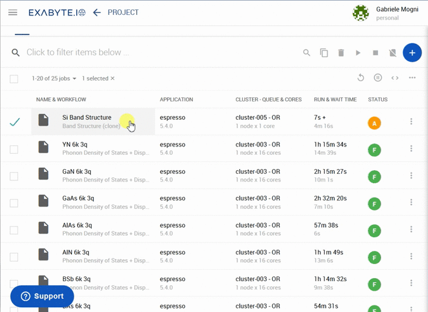Open the hamburger navigation menu
The height and width of the screenshot is (312, 428).
tap(12, 12)
